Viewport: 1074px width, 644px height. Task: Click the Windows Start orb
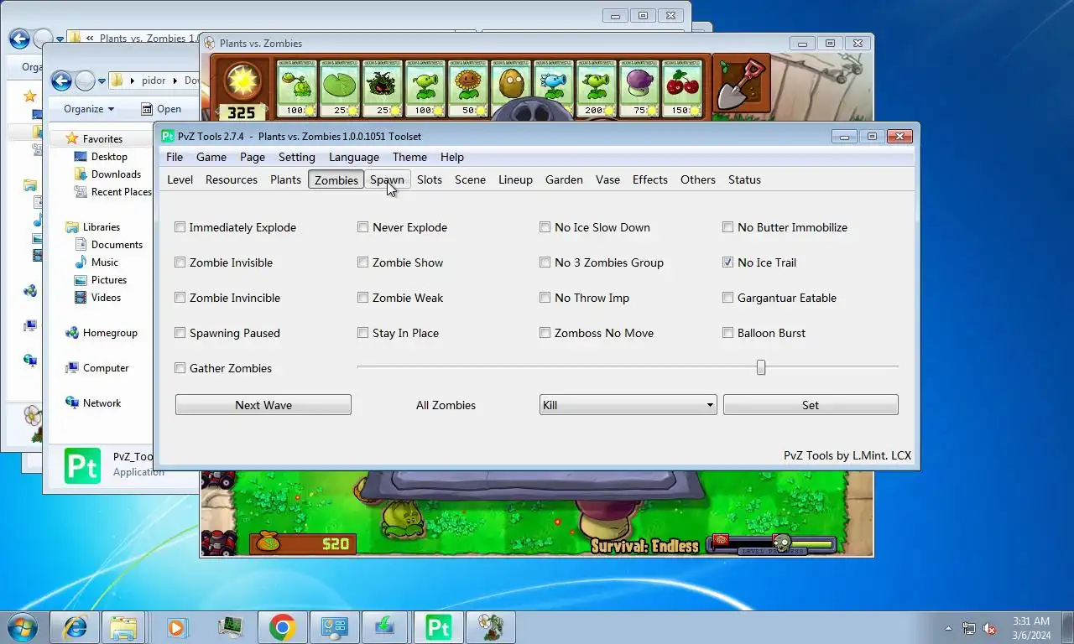click(22, 627)
